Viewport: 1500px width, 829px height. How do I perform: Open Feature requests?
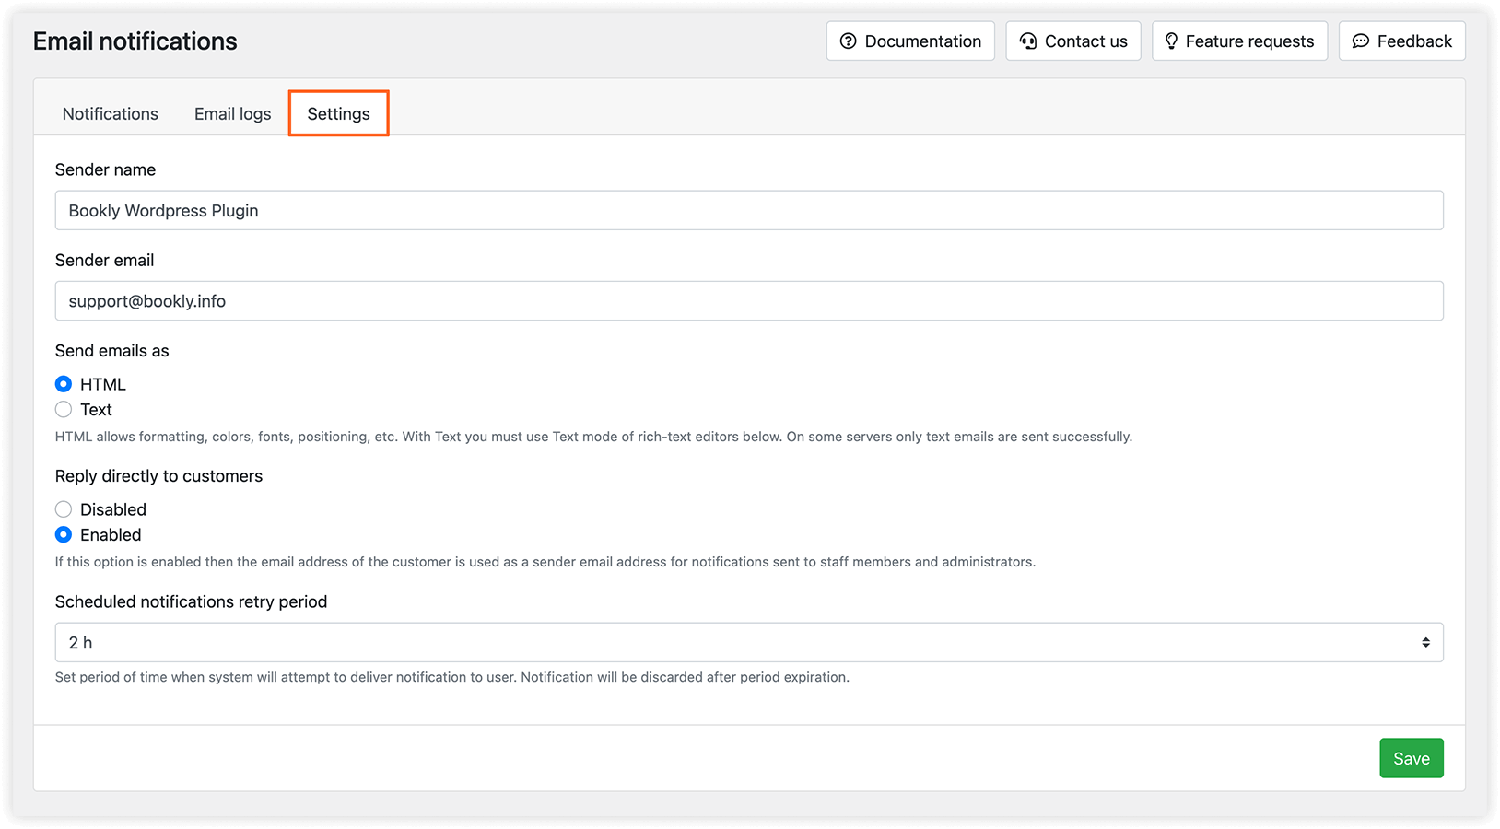[1239, 41]
